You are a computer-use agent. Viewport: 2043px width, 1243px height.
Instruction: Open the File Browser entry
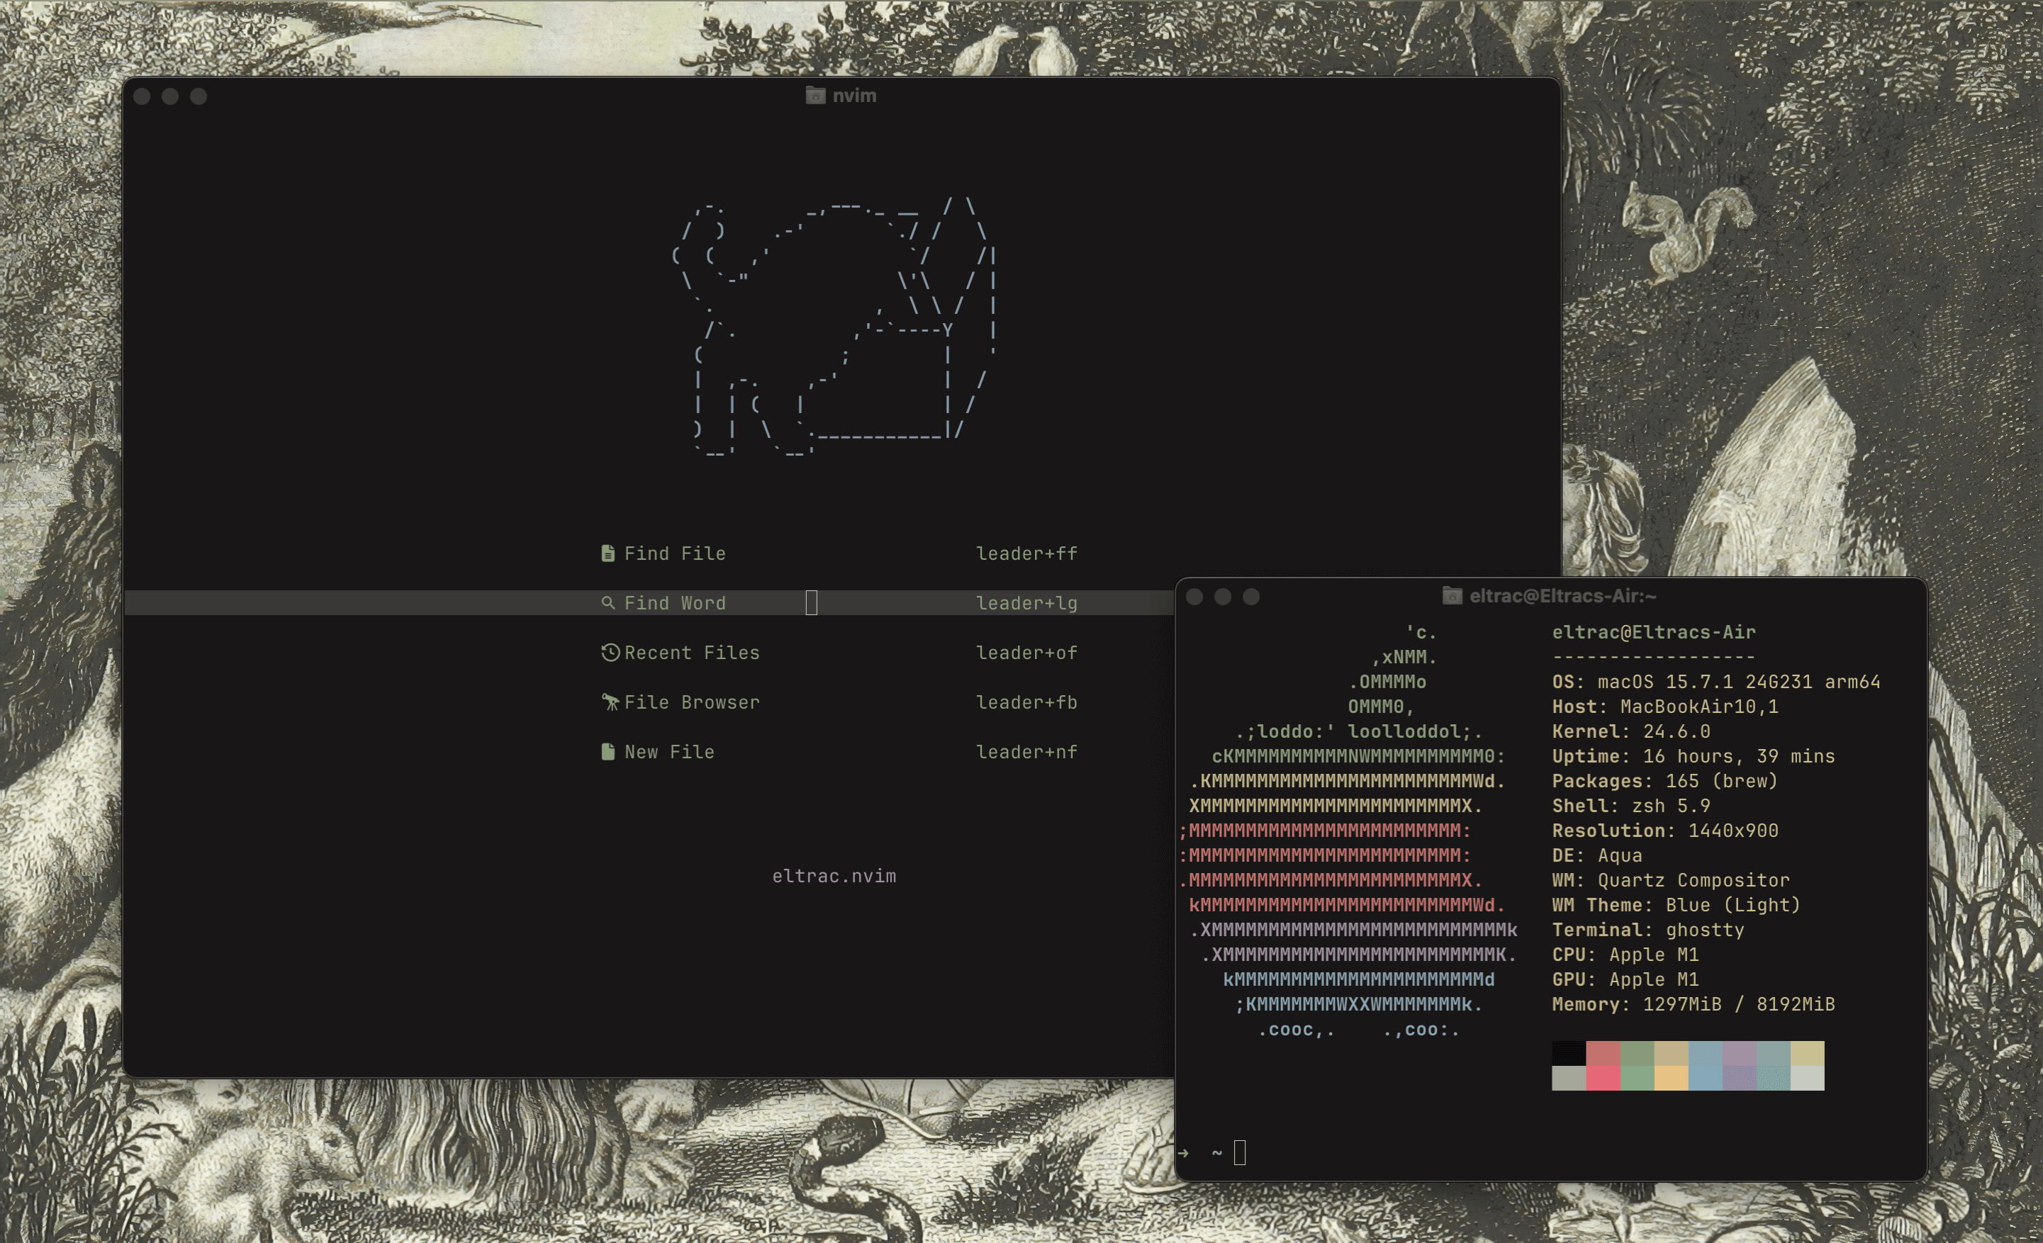pyautogui.click(x=691, y=703)
